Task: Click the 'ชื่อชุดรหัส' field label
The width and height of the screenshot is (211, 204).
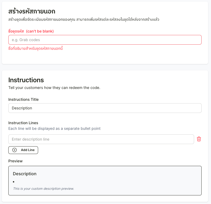Action: [16, 31]
